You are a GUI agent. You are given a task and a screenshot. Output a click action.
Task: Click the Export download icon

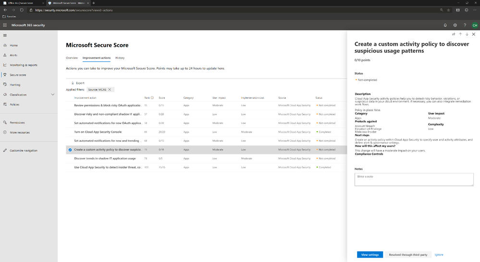pyautogui.click(x=73, y=83)
